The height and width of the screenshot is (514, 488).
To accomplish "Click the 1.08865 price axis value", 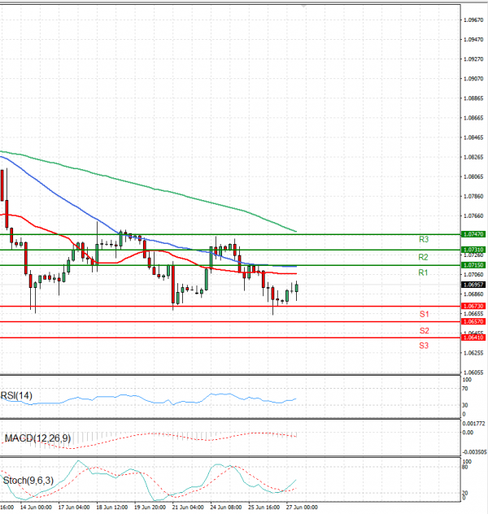I will tap(473, 98).
